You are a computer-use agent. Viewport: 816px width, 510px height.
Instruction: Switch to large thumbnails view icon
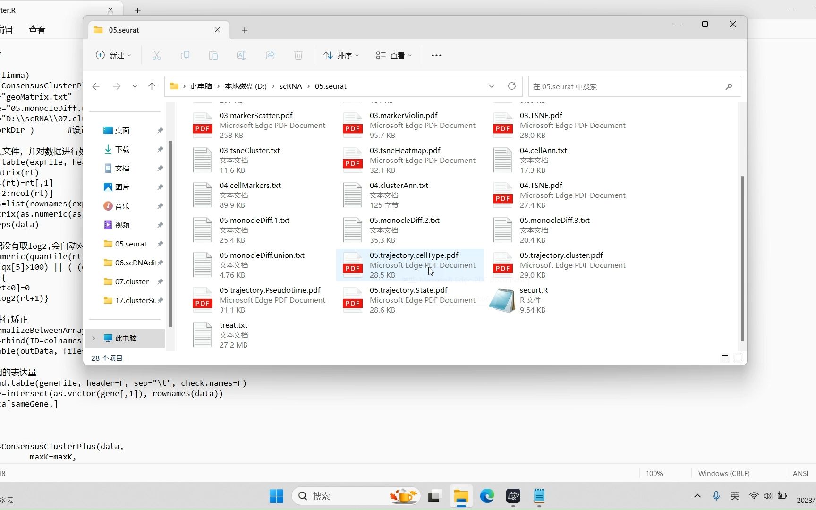(x=738, y=358)
